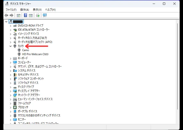Open the 表示(V) menu

click(x=37, y=9)
